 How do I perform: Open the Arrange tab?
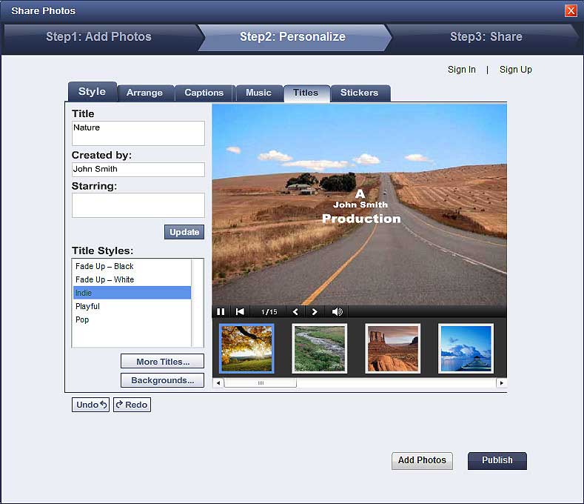pyautogui.click(x=144, y=93)
